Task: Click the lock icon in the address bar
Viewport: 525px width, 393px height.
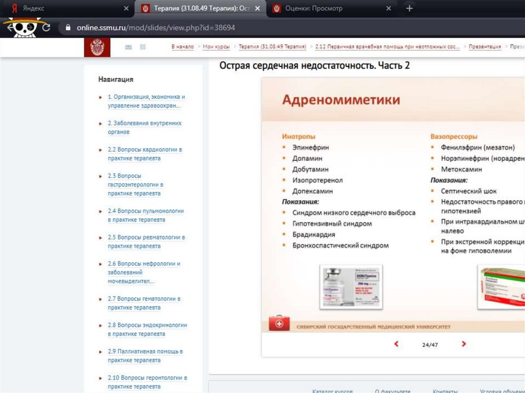Action: pos(68,28)
